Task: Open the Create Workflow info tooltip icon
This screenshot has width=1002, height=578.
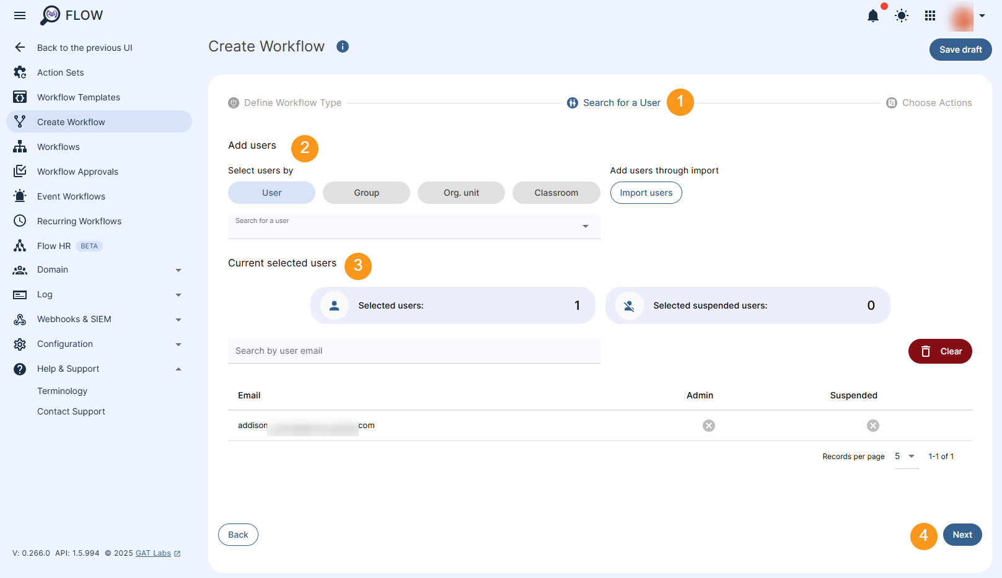Action: pyautogui.click(x=343, y=46)
